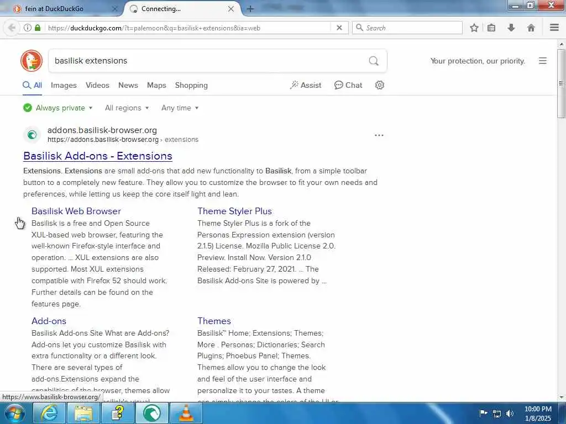This screenshot has width=566, height=424.
Task: Switch to Videos results
Action: pyautogui.click(x=97, y=86)
